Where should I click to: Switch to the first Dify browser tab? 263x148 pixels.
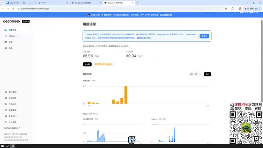click(x=21, y=3)
